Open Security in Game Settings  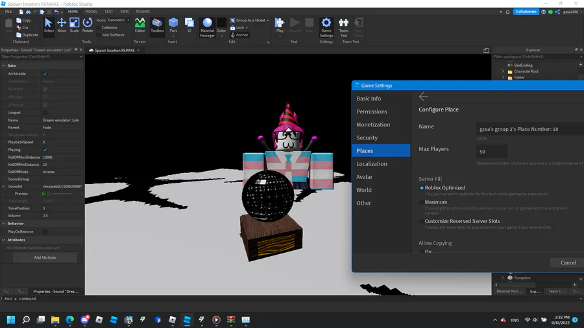381,137
